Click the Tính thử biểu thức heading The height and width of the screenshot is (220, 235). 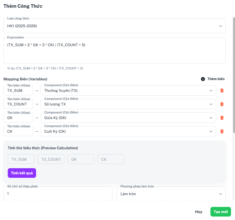[43, 148]
